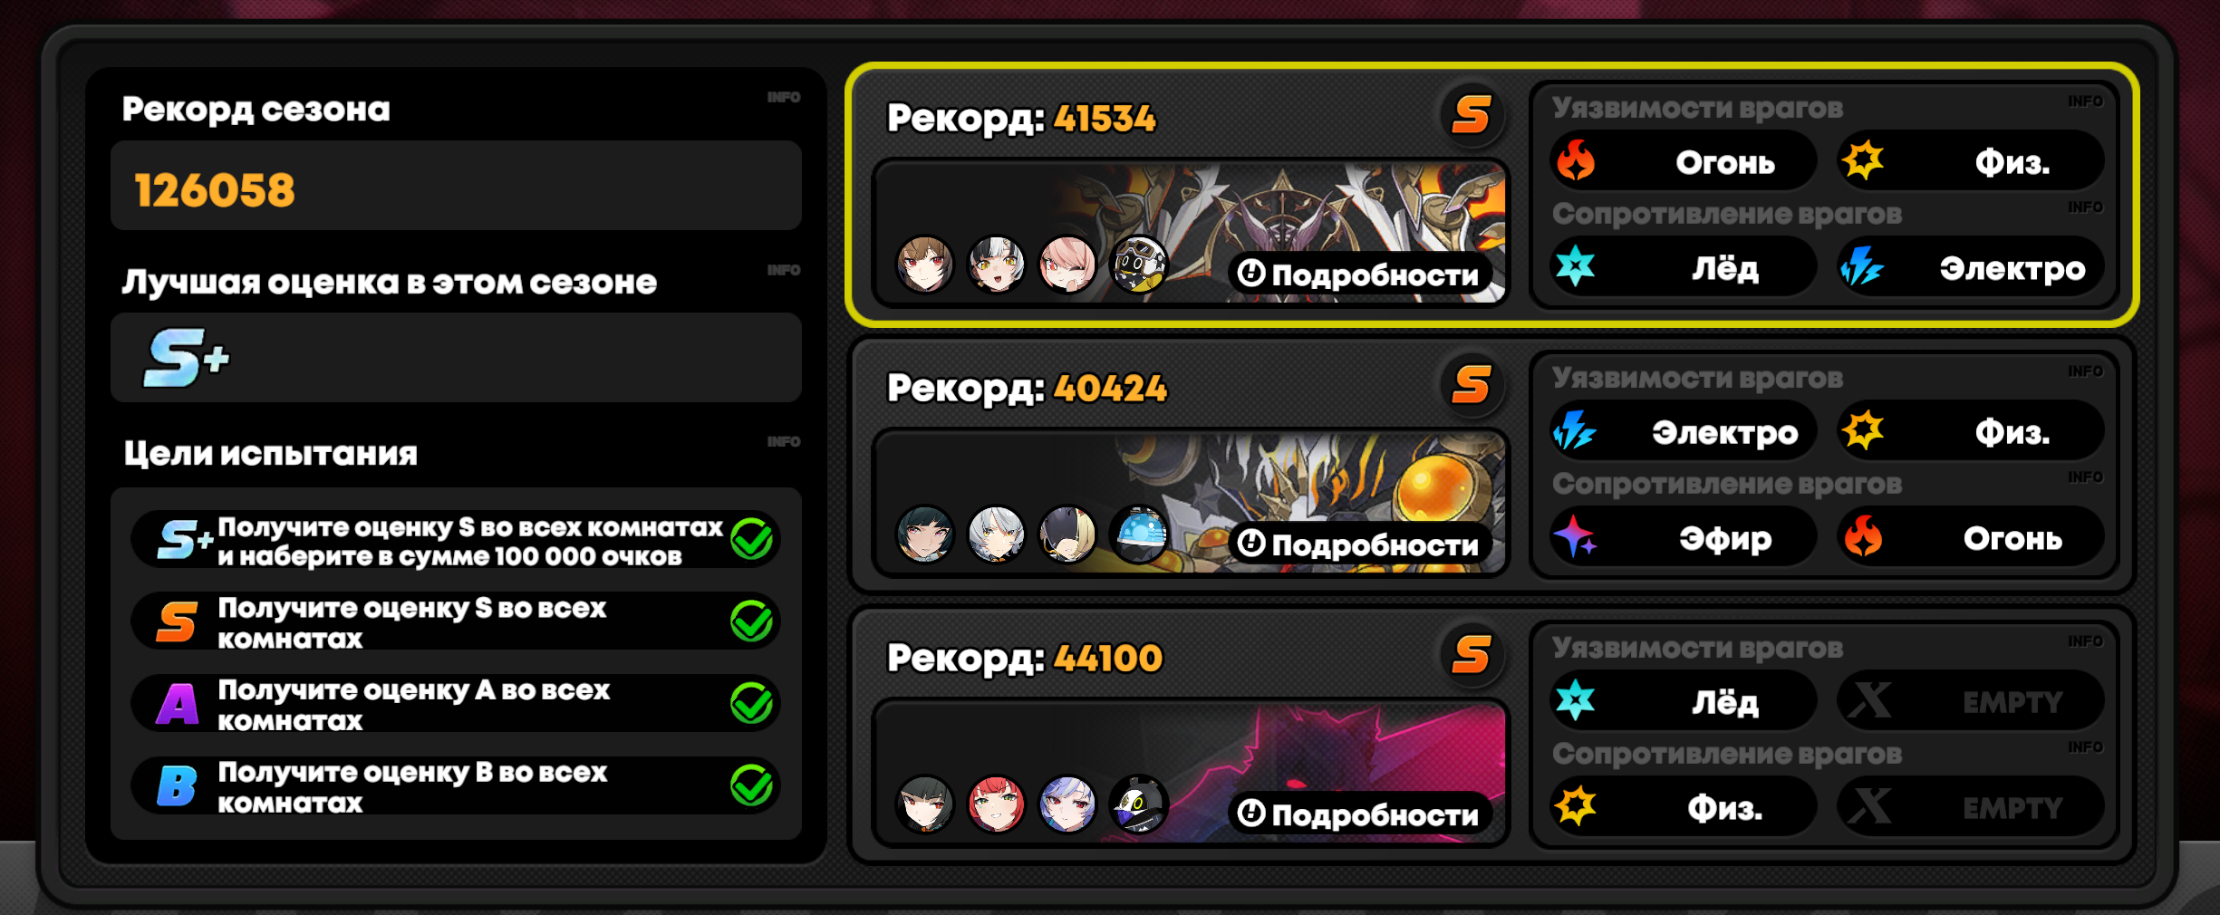This screenshot has width=2220, height=915.
Task: Click the checkmark for the B rank goal
Action: pos(752,785)
